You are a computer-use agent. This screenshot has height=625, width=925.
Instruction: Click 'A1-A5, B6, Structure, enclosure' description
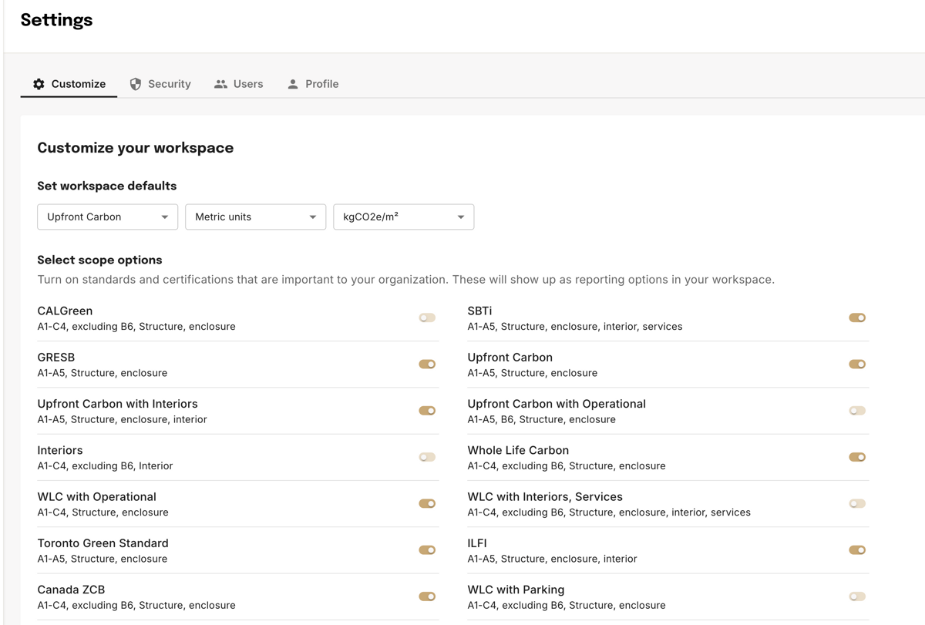[541, 419]
